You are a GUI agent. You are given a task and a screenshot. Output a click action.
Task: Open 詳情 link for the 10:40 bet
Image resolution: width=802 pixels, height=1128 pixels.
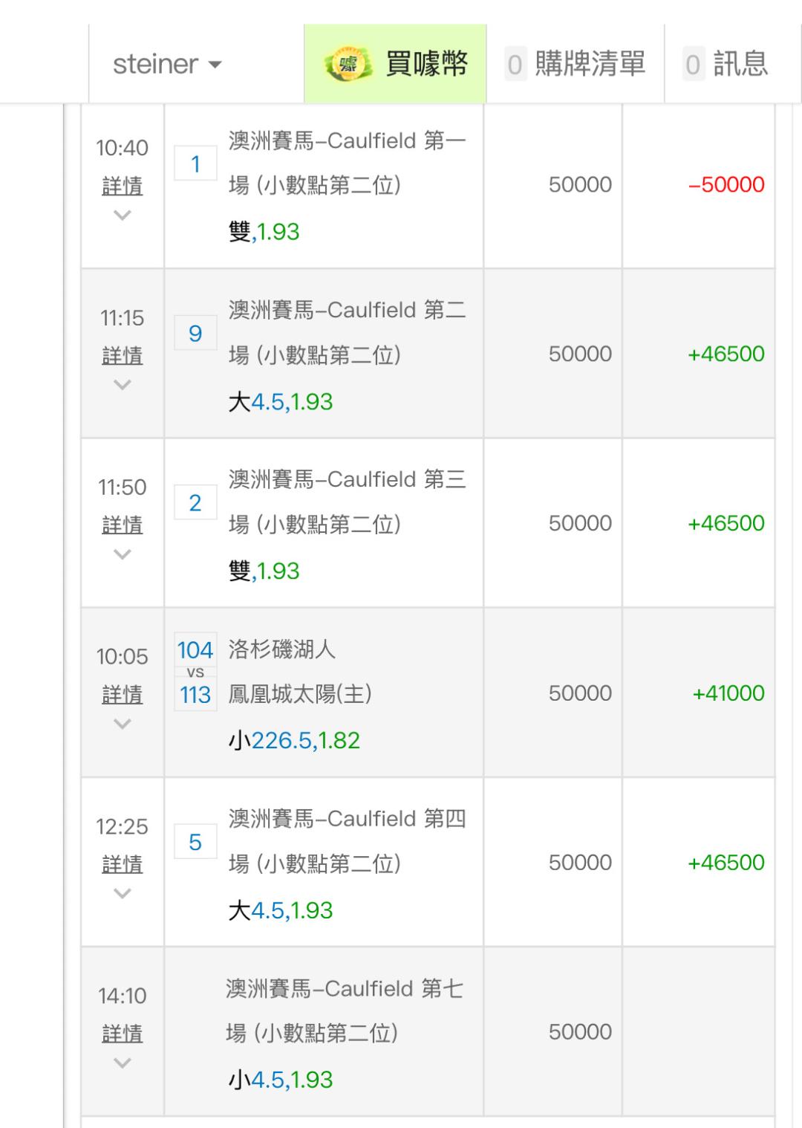pos(123,186)
